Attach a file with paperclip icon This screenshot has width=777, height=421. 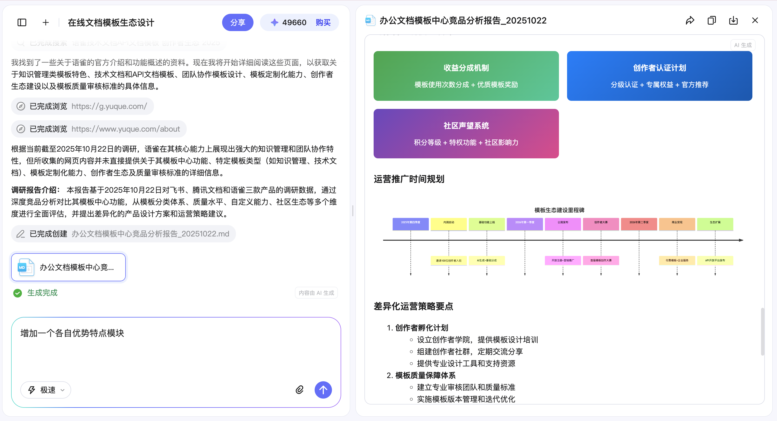[x=299, y=390]
